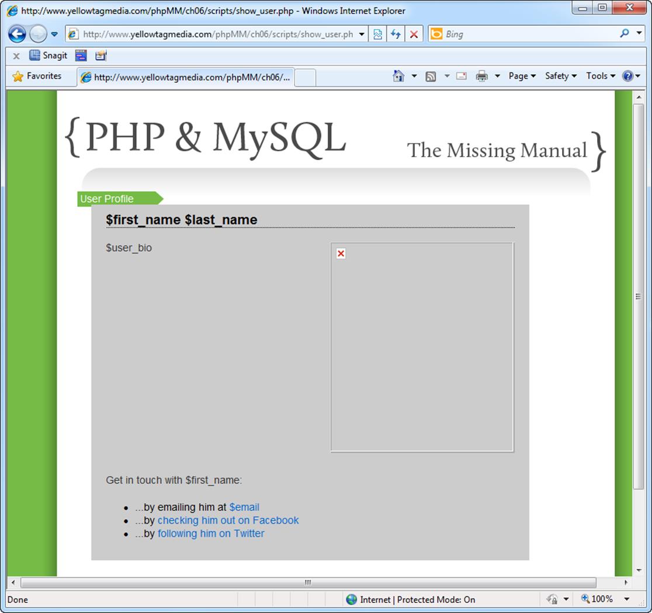Click the Compatibility View icon
The width and height of the screenshot is (652, 613).
[x=377, y=34]
